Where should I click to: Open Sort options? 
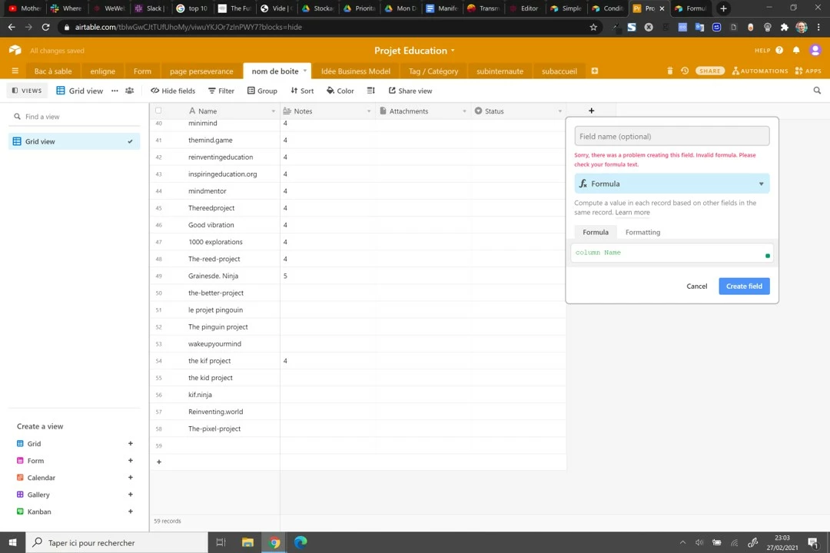pos(302,91)
